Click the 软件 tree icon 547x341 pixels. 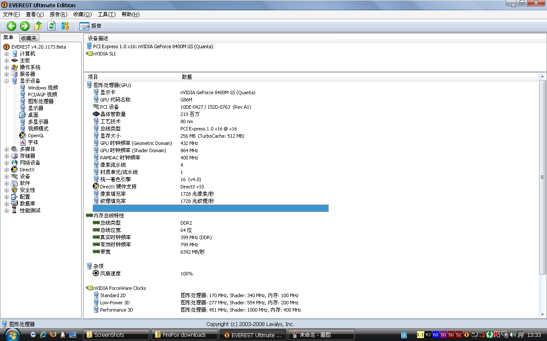tap(15, 183)
